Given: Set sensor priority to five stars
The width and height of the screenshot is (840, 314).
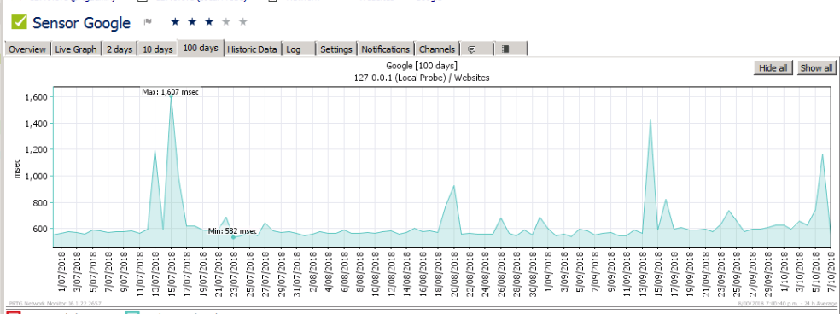Looking at the screenshot, I should pyautogui.click(x=244, y=22).
